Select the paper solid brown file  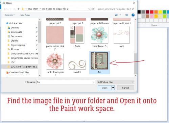click(x=99, y=21)
